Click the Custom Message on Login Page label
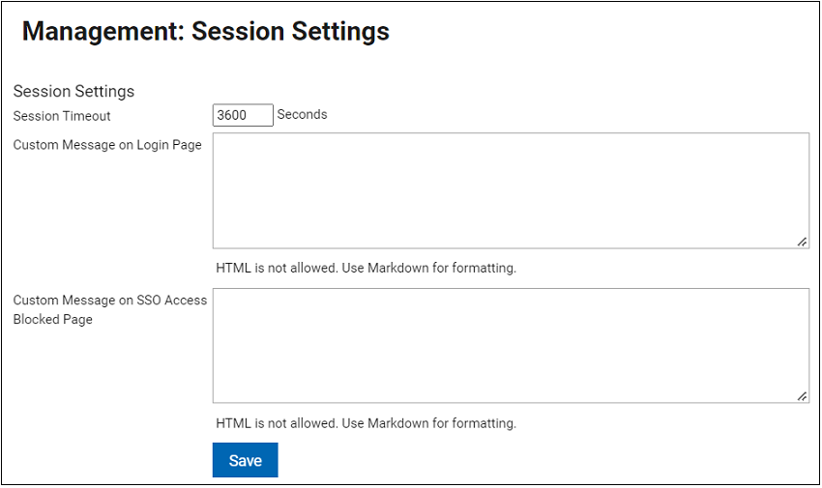The image size is (822, 488). click(x=107, y=145)
